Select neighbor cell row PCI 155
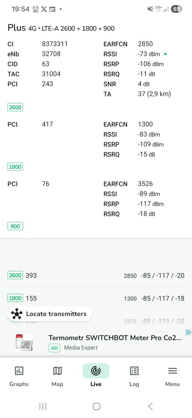Screen dimensions: 192x418 [96, 298]
